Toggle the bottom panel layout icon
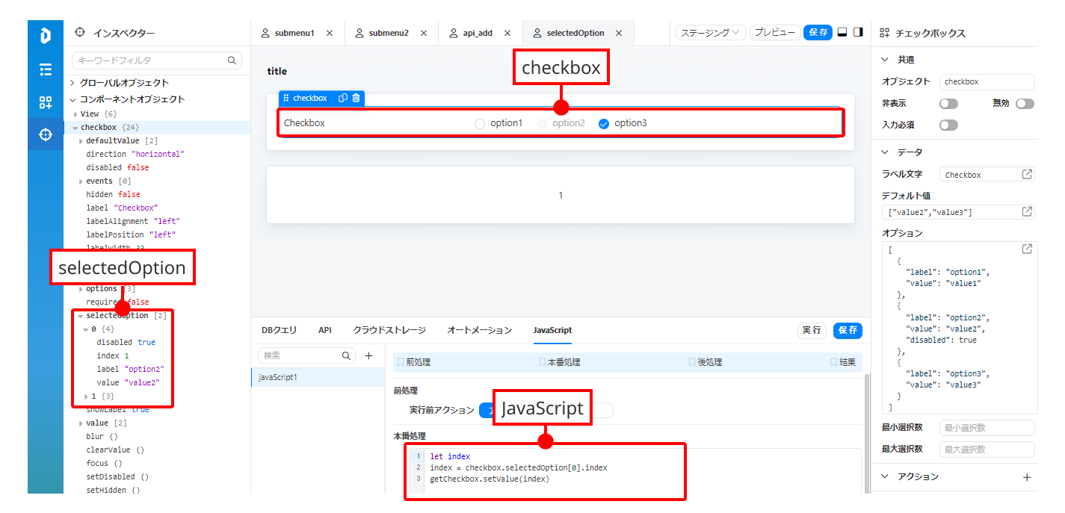 point(842,32)
